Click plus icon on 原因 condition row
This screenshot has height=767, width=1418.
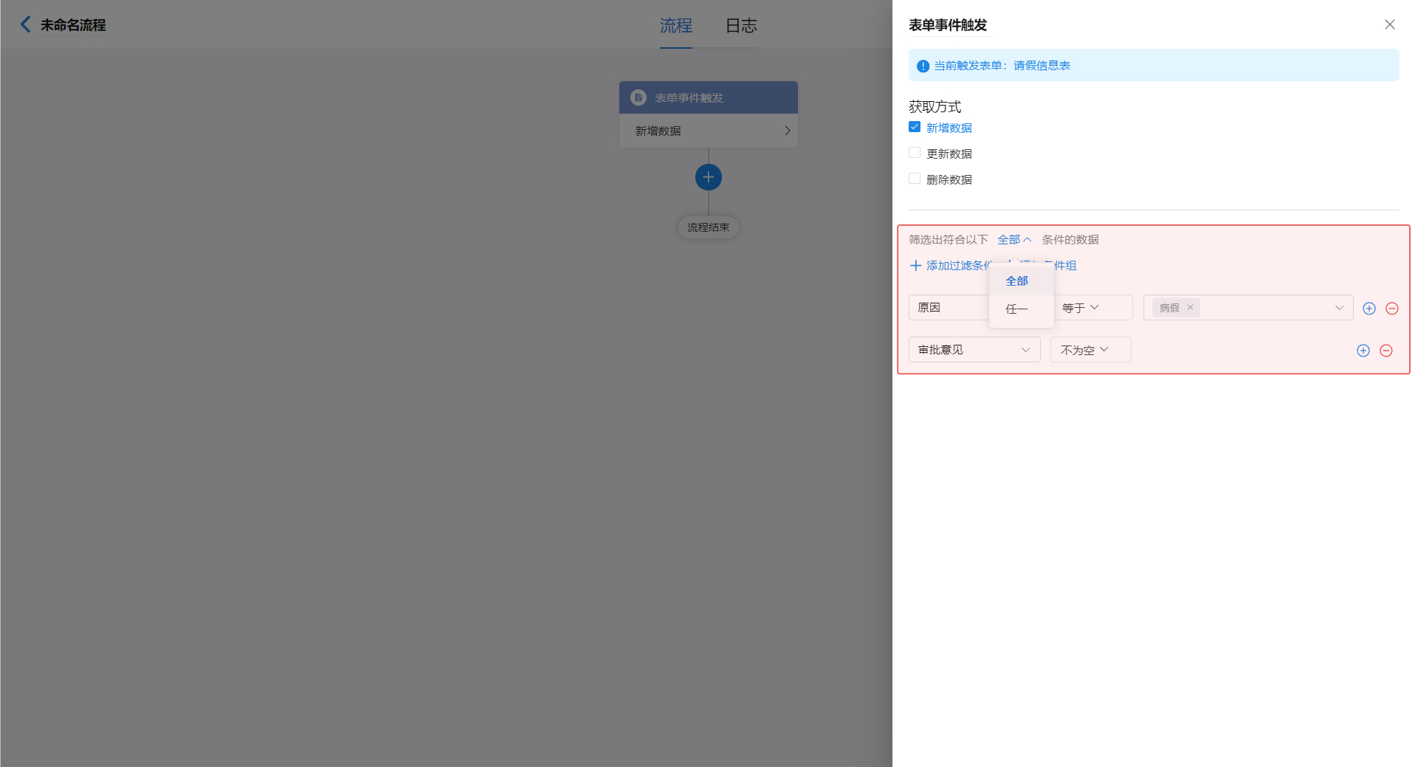click(x=1369, y=309)
